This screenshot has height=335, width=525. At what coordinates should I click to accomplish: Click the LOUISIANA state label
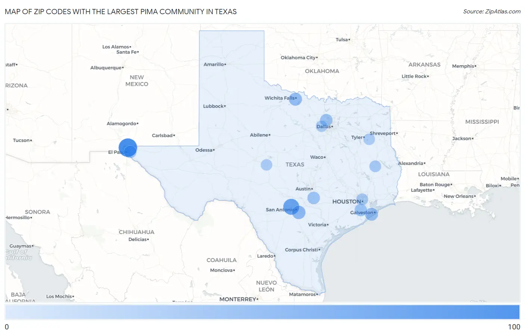click(x=434, y=174)
